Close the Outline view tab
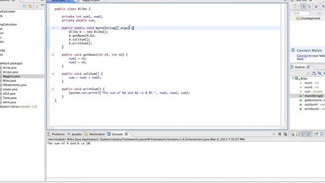The image size is (325, 183). click(308, 67)
